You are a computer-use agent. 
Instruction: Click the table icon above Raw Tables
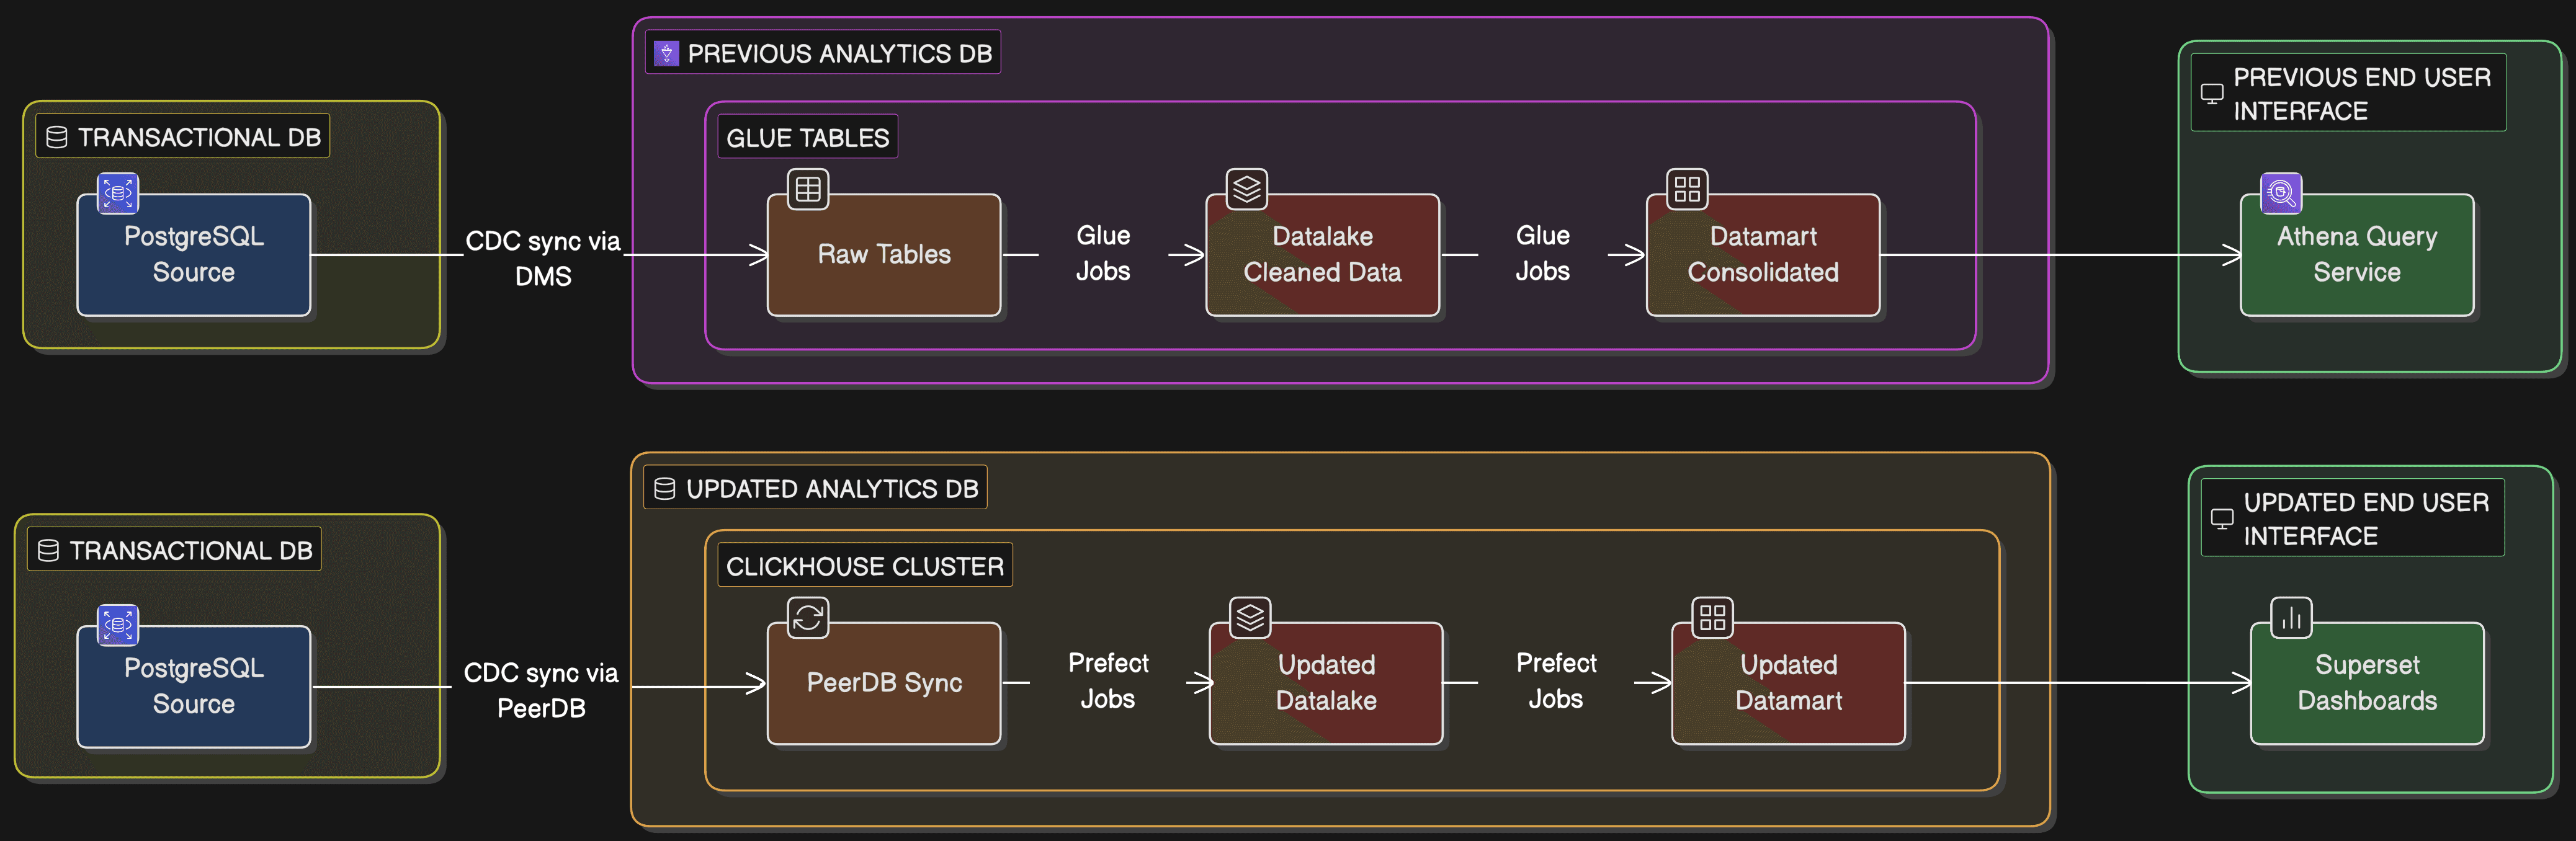[x=808, y=189]
